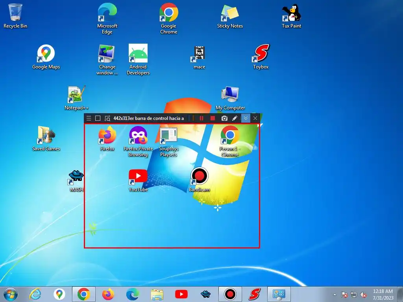
Task: Open the muted volume tray icon
Action: (363, 295)
